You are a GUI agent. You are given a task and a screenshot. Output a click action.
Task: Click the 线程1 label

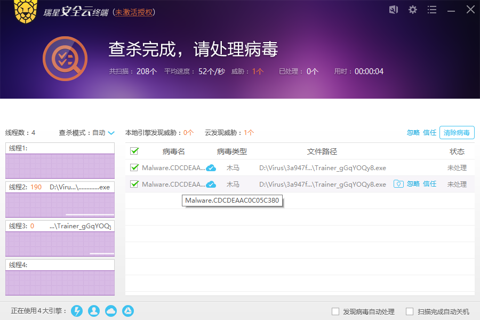coord(18,148)
